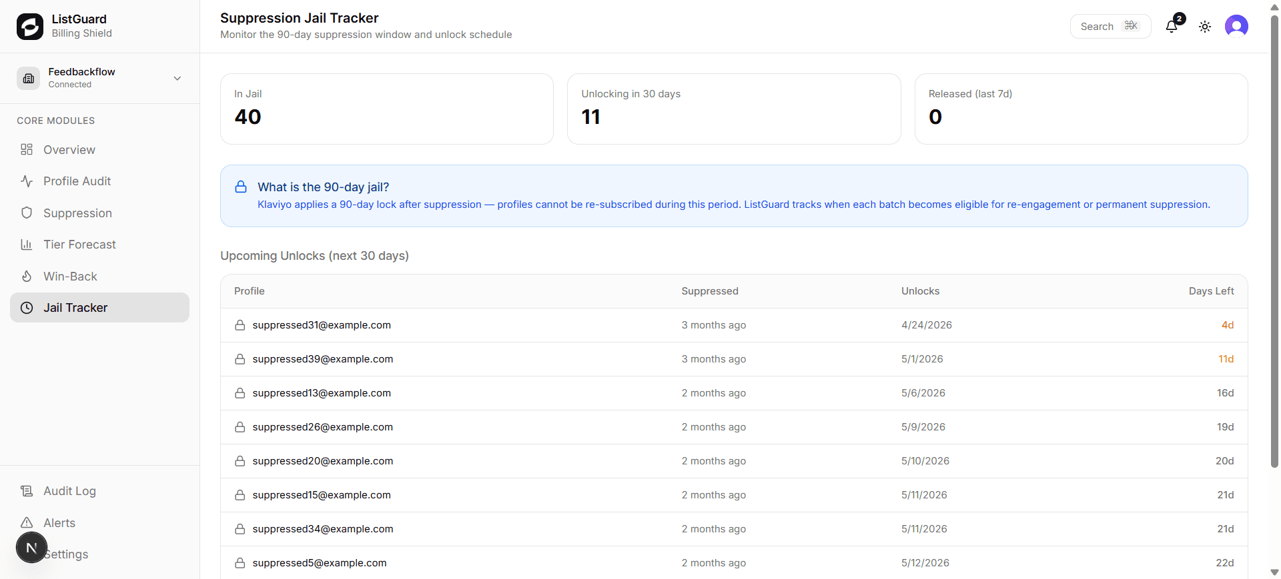Click the 4/24/2026 unlock date
1281x579 pixels.
[x=927, y=325]
